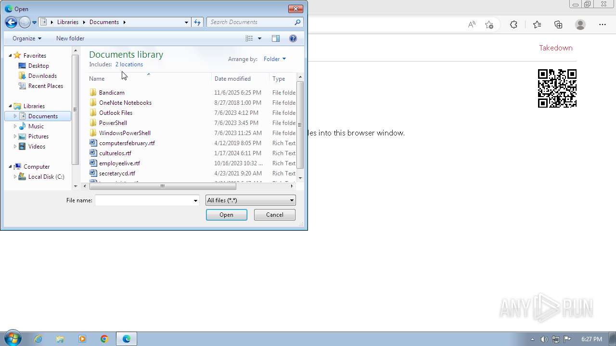This screenshot has height=346, width=616.
Task: Open Edge Settings and more menu
Action: click(603, 25)
